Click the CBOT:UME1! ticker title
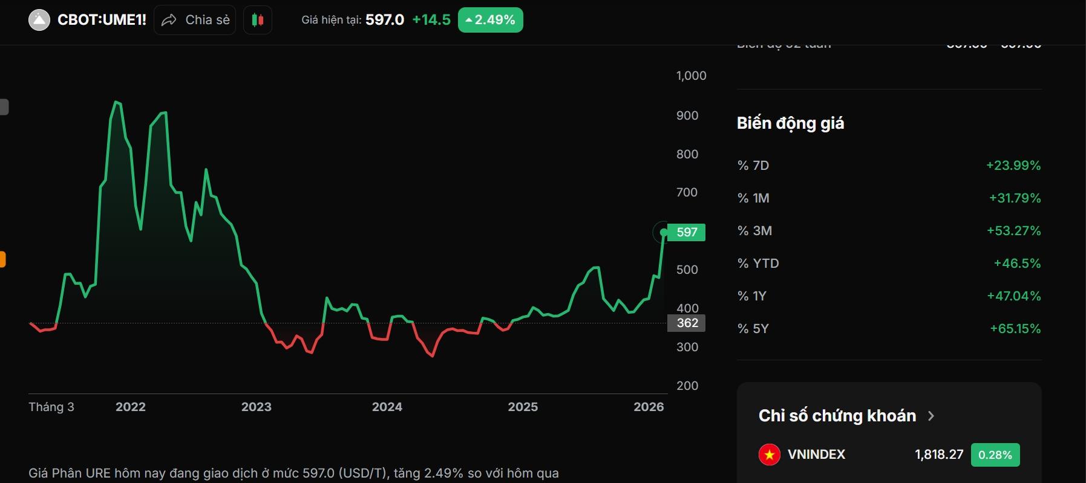Image resolution: width=1086 pixels, height=483 pixels. coord(102,20)
